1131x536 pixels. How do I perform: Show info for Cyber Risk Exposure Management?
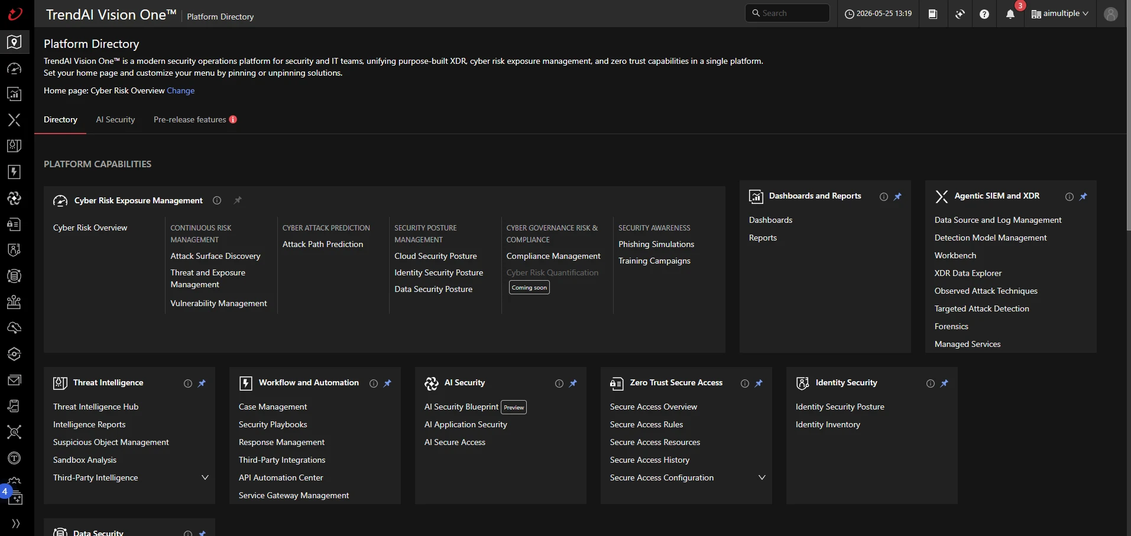(x=217, y=200)
